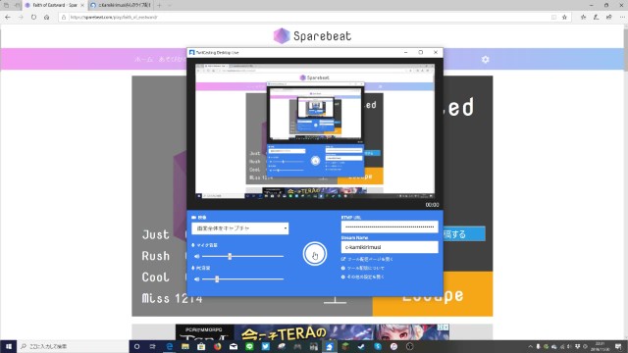Go to the browser home page icon
Screen dimensions: 628x353
coord(47,18)
